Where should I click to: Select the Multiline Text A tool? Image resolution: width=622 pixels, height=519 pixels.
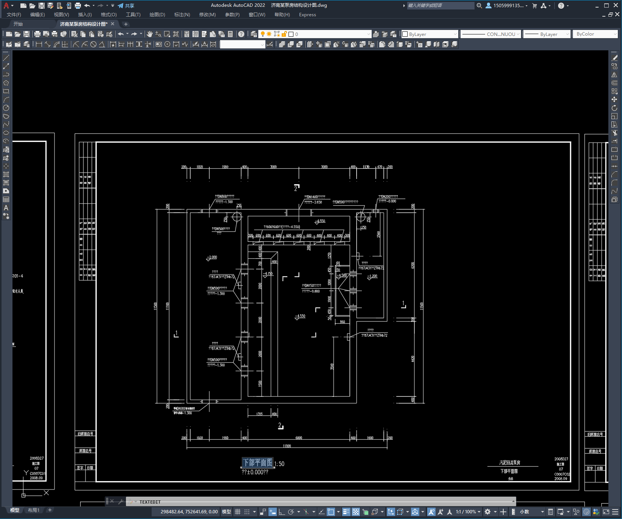click(6, 208)
